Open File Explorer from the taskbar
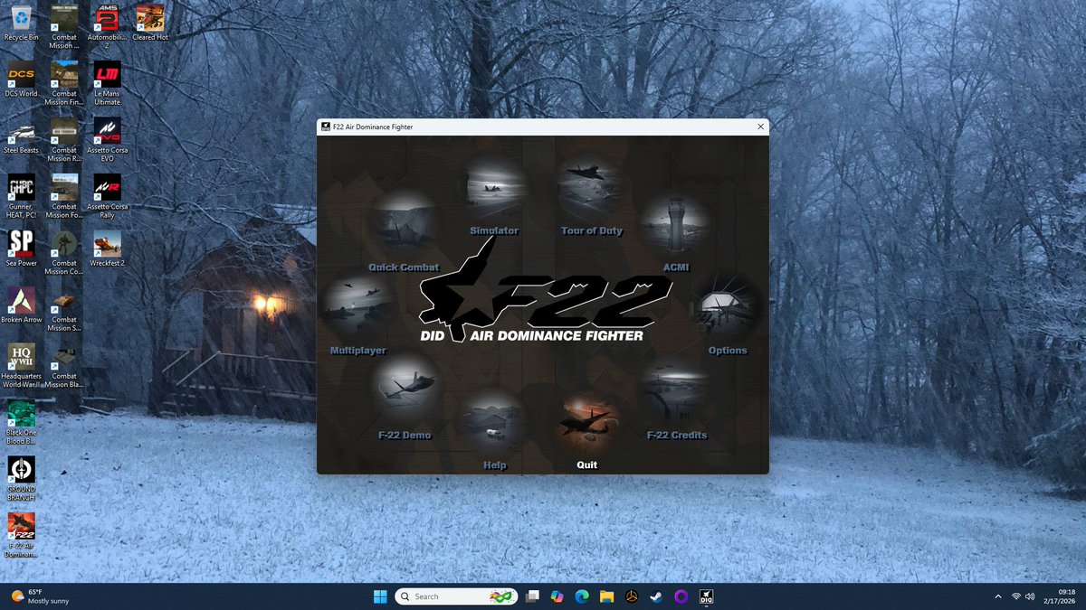The image size is (1086, 610). pos(606,596)
